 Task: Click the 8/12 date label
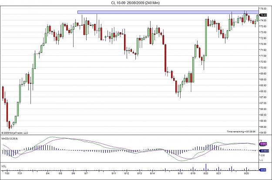click(x=127, y=173)
